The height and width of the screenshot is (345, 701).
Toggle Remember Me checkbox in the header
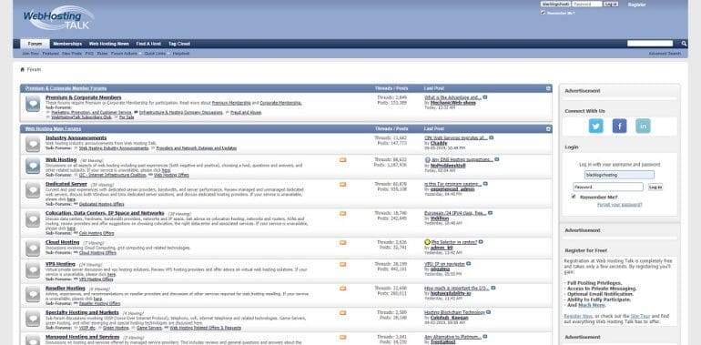click(544, 13)
